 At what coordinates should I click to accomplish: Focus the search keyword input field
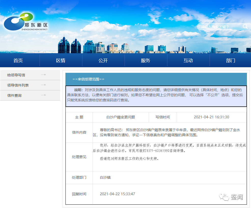click(x=219, y=27)
